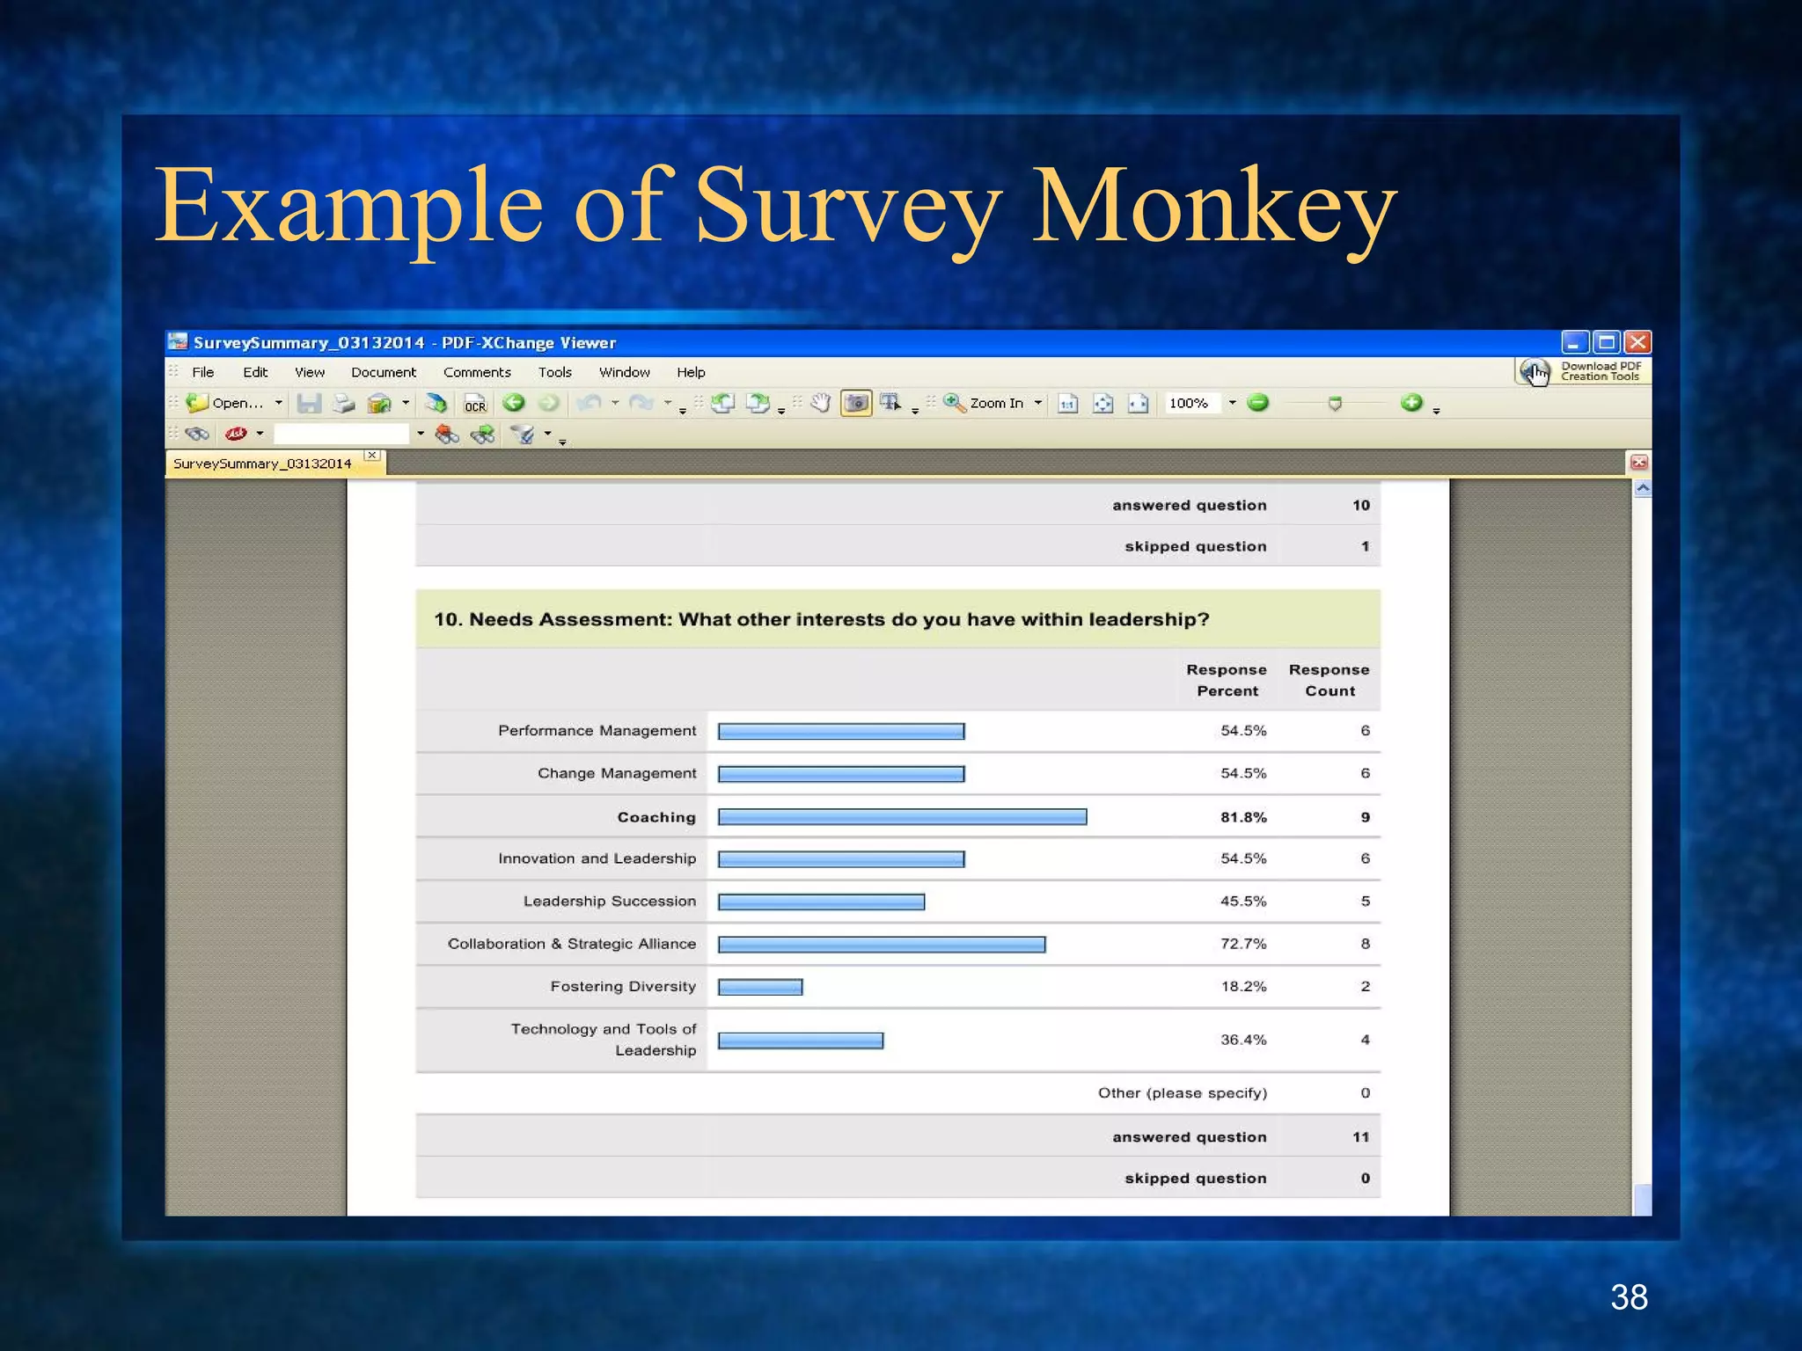
Task: Click the Fit Width icon
Action: tap(1138, 403)
